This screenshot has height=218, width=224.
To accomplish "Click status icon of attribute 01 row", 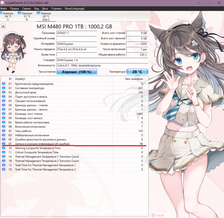I will click(4, 84).
